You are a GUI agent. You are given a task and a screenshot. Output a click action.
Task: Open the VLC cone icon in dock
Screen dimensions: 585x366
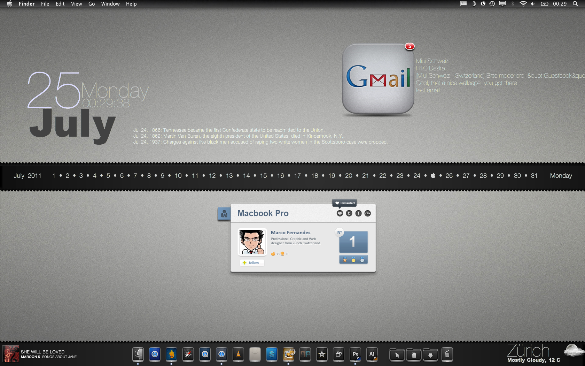tap(238, 354)
